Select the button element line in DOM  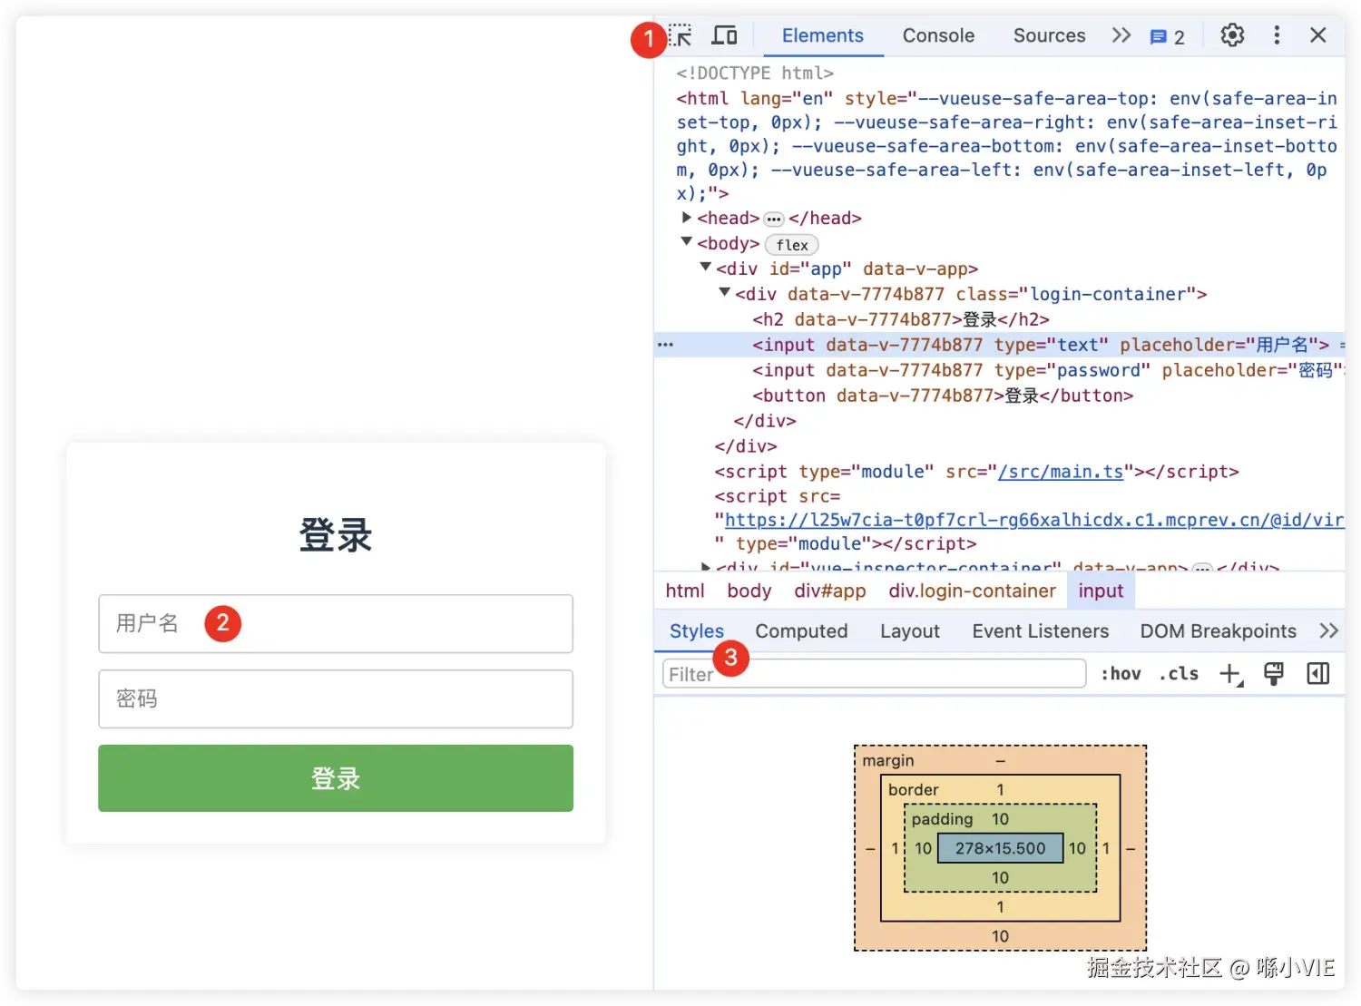[943, 396]
